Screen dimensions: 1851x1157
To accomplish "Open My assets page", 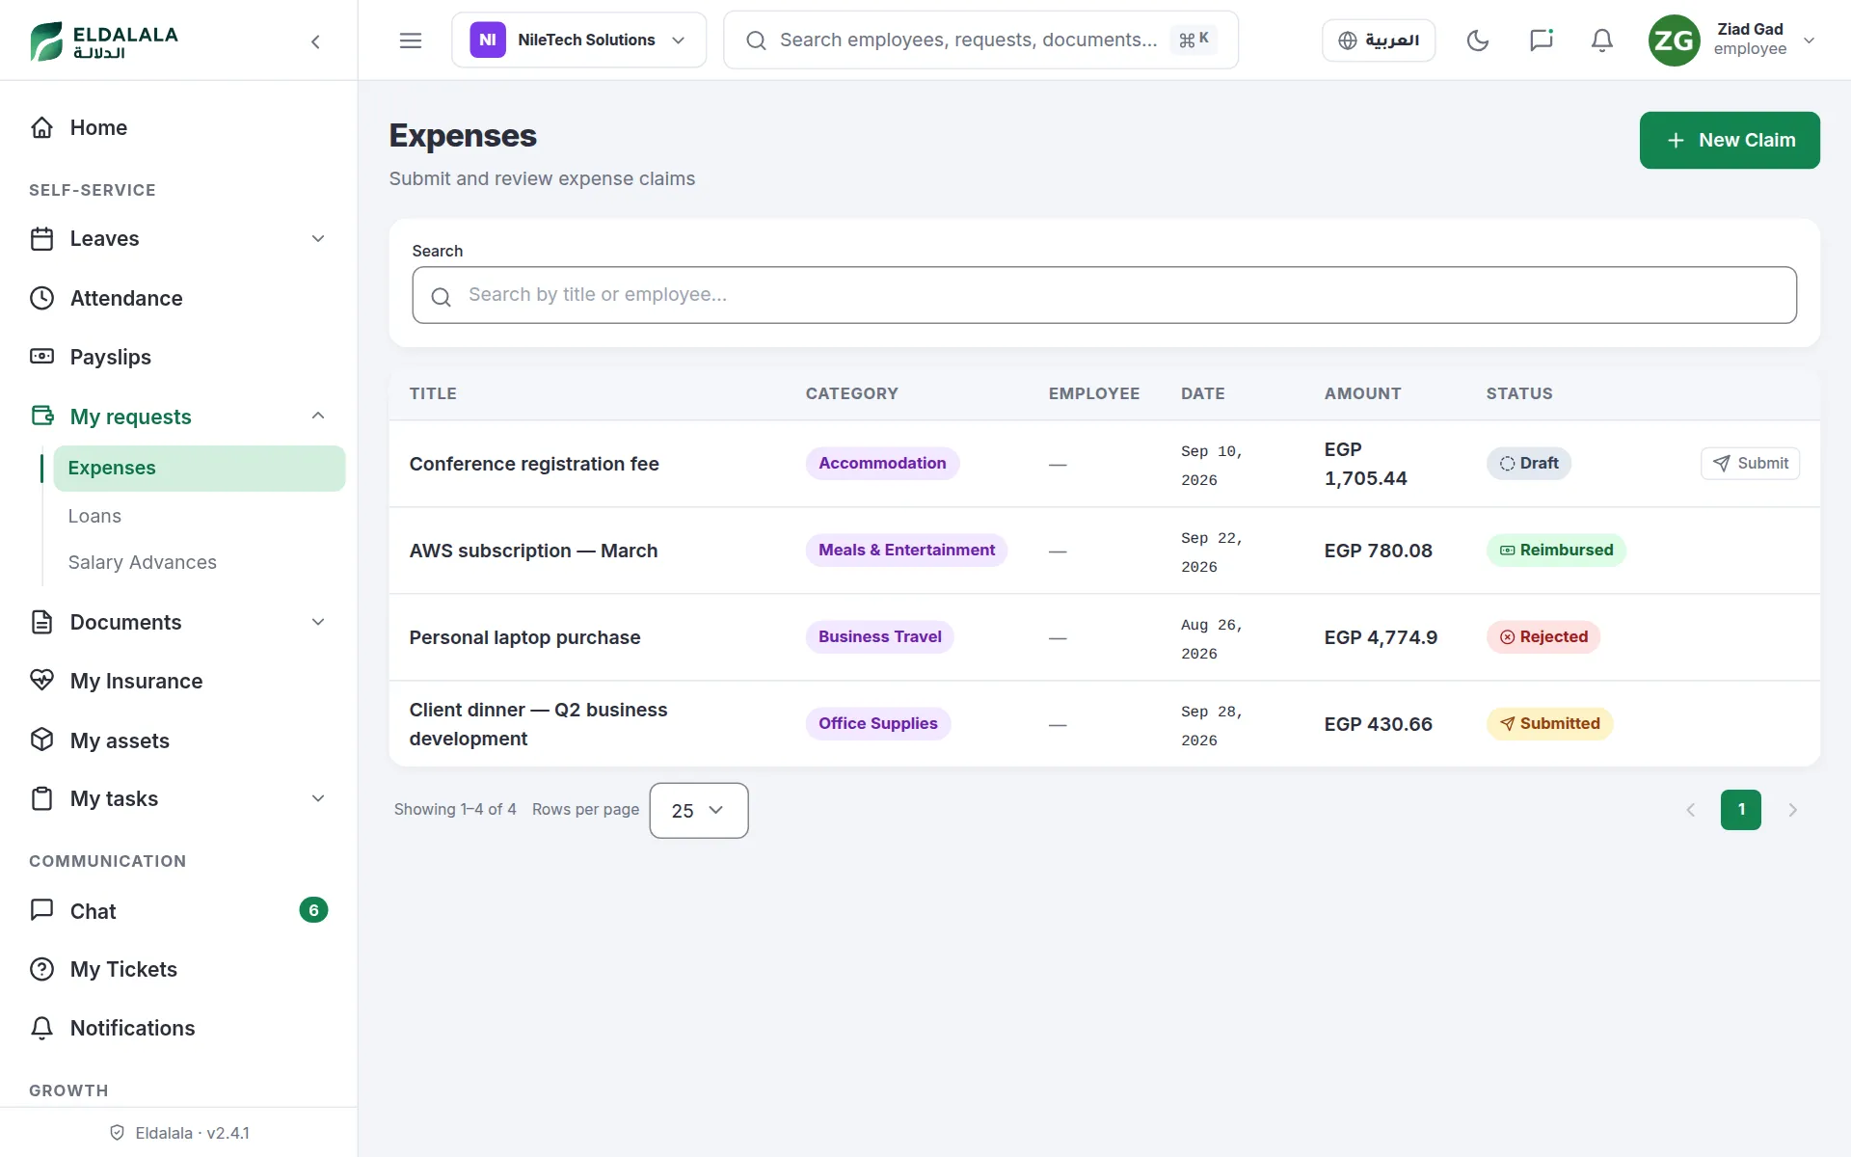I will coord(178,740).
